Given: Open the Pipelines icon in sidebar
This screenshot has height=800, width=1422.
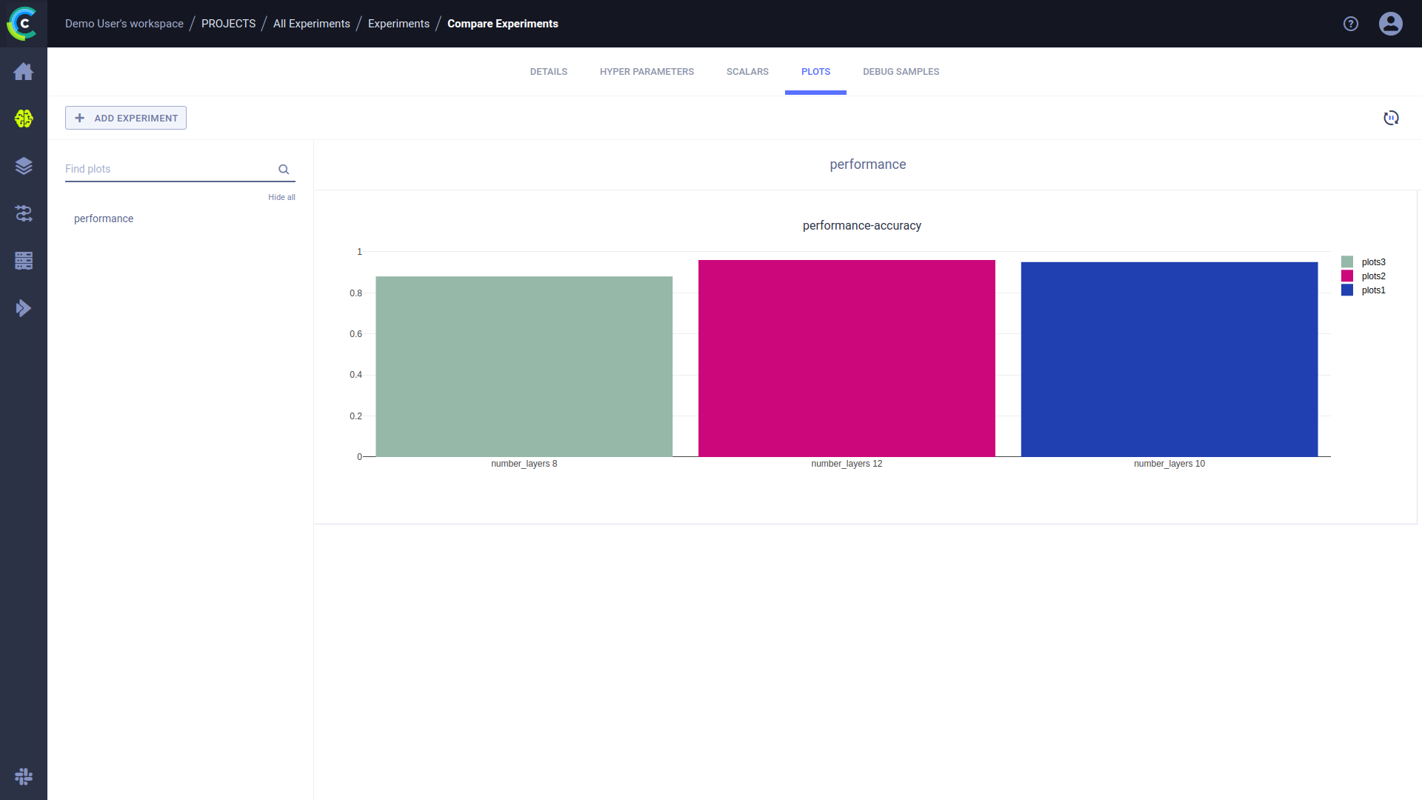Looking at the screenshot, I should [x=24, y=213].
